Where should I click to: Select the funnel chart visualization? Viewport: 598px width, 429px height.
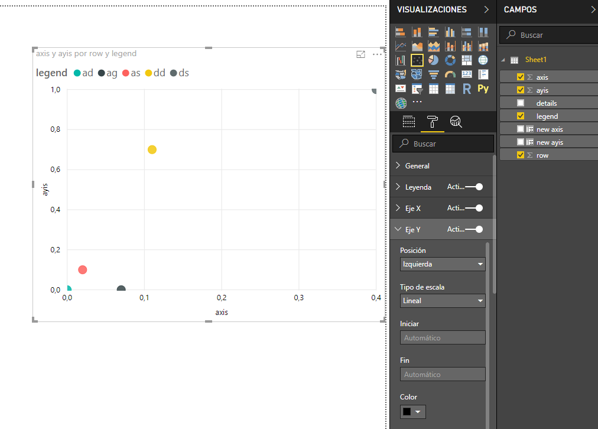[434, 74]
